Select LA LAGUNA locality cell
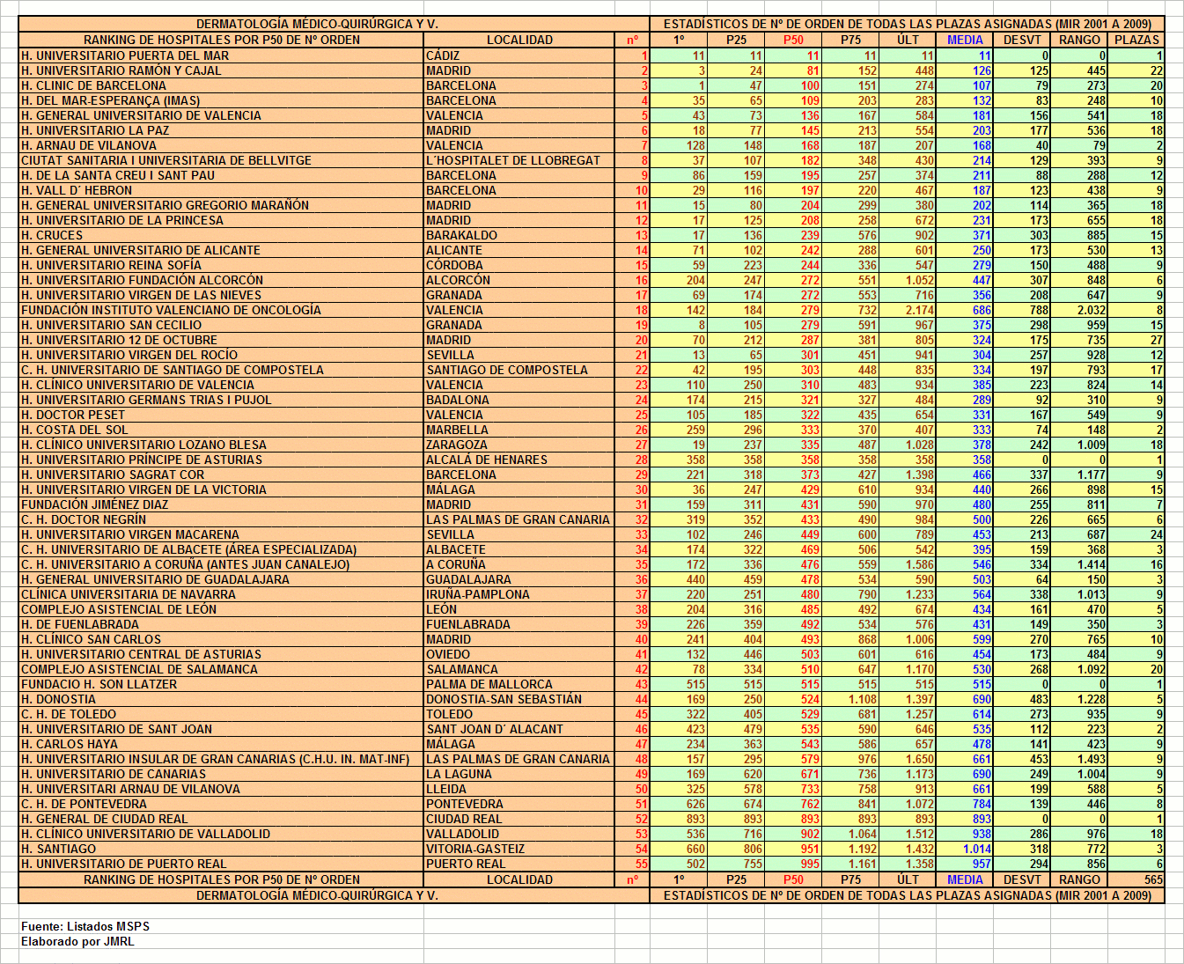 (x=519, y=774)
